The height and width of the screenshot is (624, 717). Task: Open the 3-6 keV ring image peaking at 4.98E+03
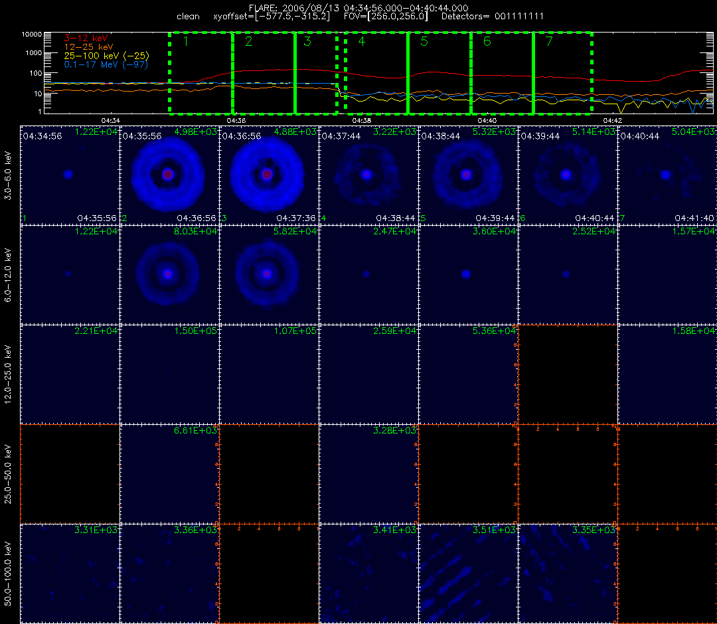pos(170,175)
